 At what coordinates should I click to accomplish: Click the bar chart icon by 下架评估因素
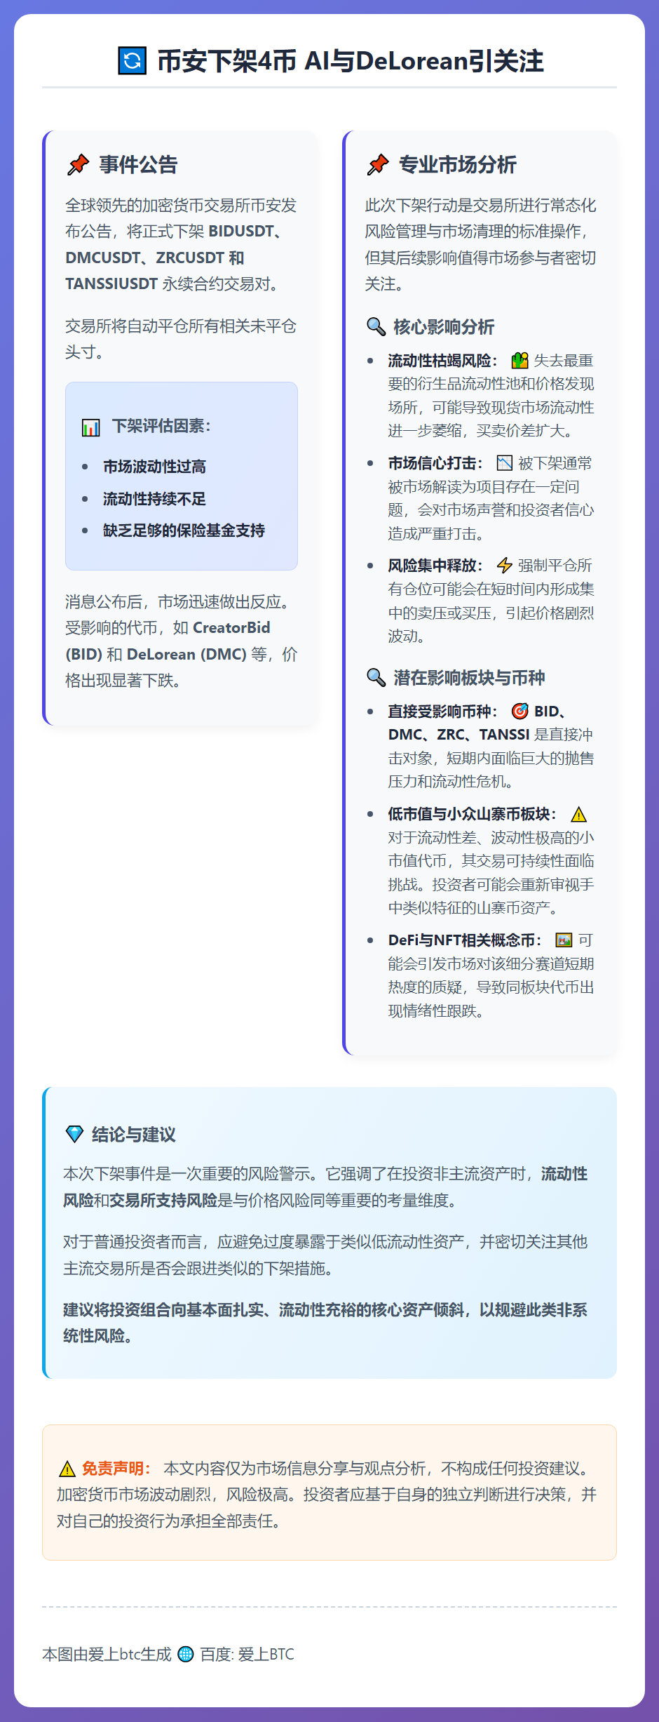(91, 427)
